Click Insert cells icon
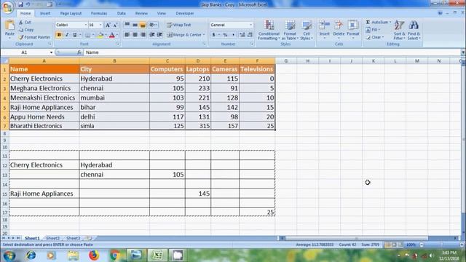Screen dimensions: 466x262 (324, 25)
